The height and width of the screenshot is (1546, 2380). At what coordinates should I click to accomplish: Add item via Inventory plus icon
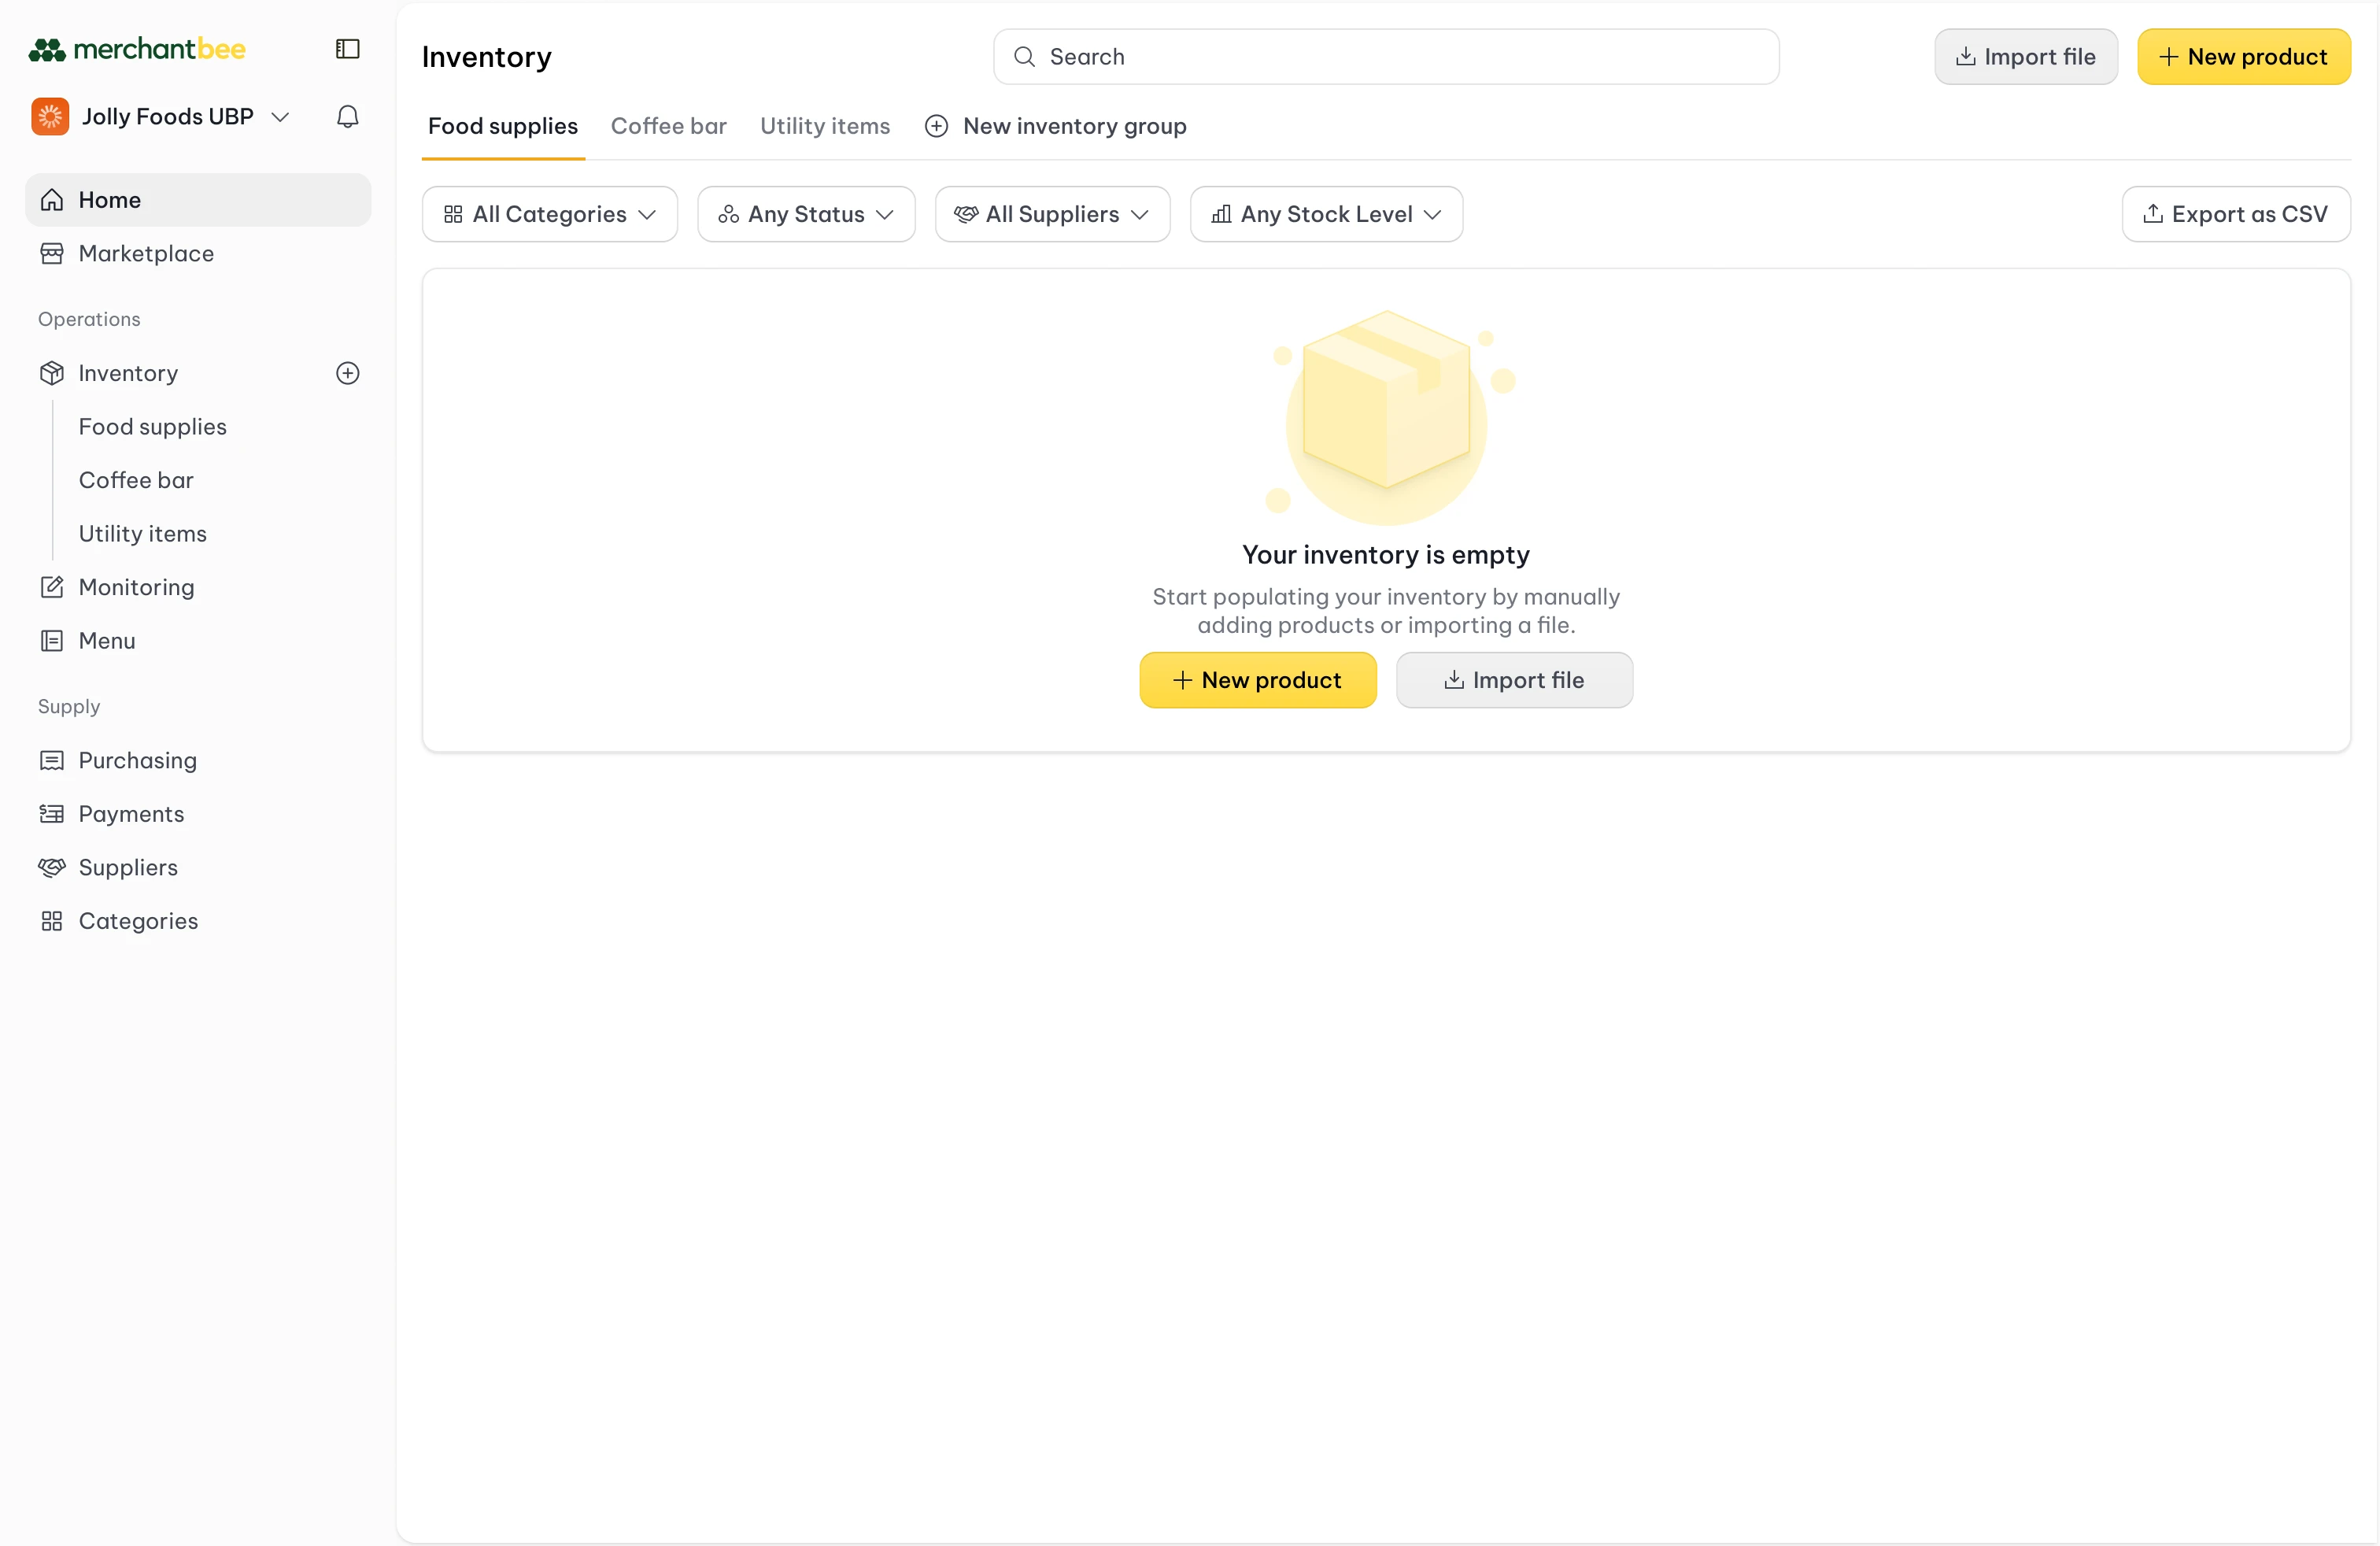(347, 373)
